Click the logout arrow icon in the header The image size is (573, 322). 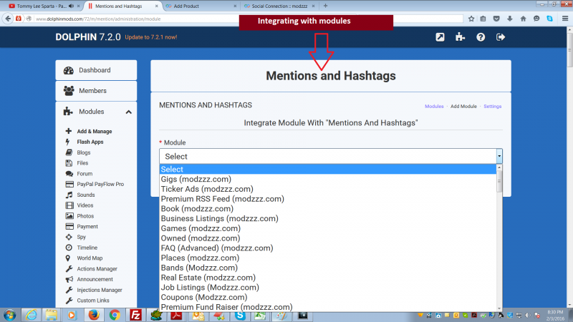[x=501, y=37]
